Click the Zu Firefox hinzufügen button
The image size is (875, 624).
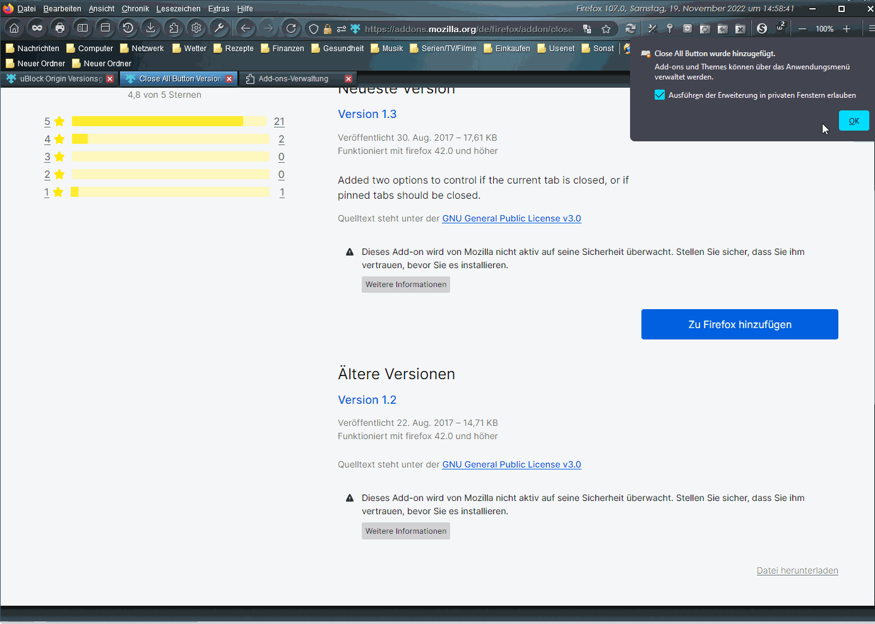(739, 324)
